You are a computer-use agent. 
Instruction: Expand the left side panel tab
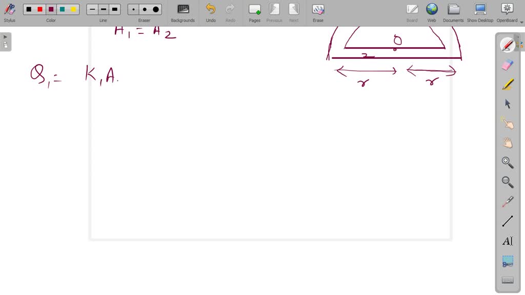pyautogui.click(x=6, y=41)
